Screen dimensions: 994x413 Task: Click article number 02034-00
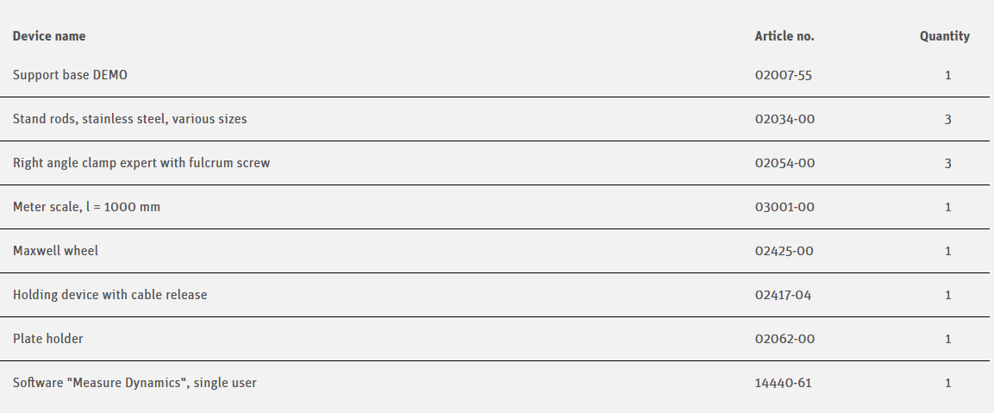pyautogui.click(x=785, y=119)
